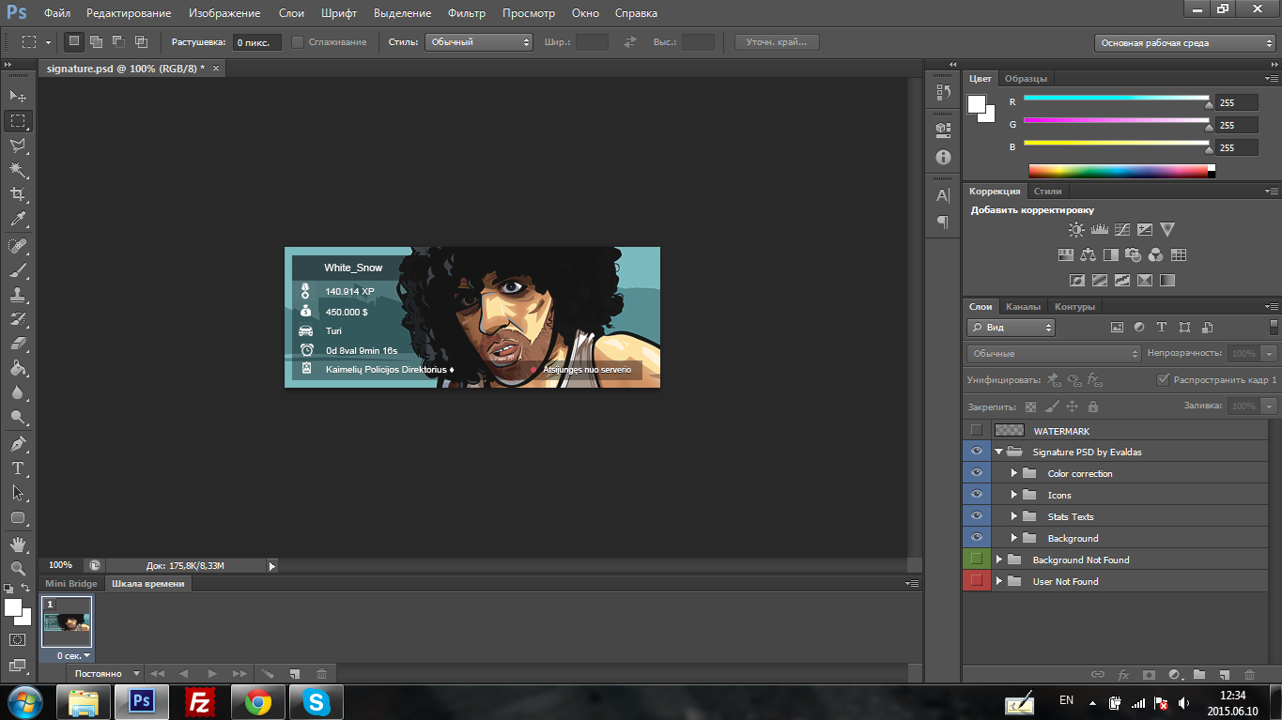The image size is (1282, 720).
Task: Hide the Signature PSD by Evaldas group
Action: 977,452
